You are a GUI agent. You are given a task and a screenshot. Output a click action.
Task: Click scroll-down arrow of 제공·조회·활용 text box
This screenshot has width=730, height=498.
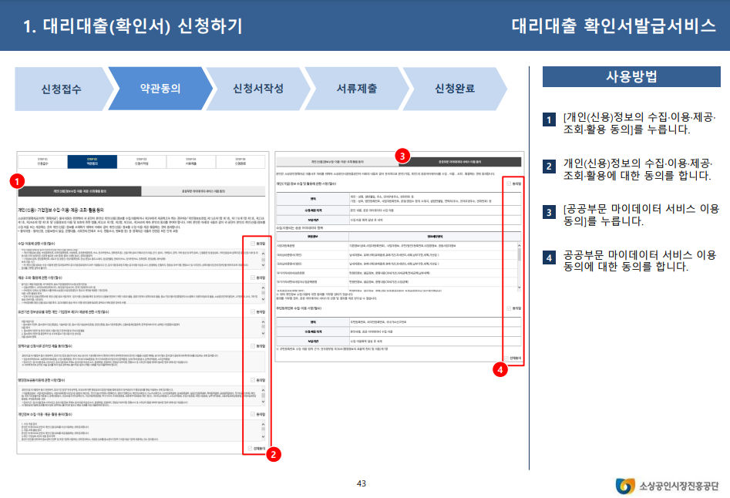pos(263,300)
